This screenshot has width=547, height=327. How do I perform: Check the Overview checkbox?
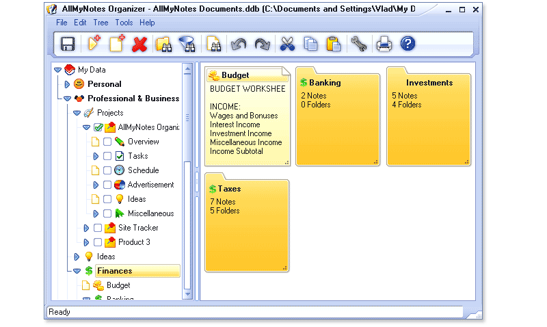pos(107,142)
